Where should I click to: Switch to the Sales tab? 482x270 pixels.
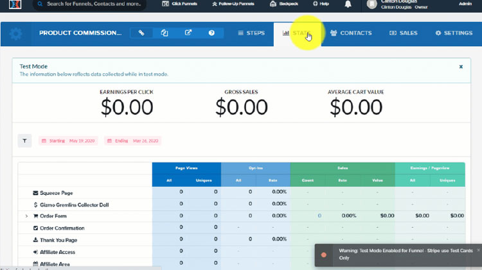tap(404, 33)
